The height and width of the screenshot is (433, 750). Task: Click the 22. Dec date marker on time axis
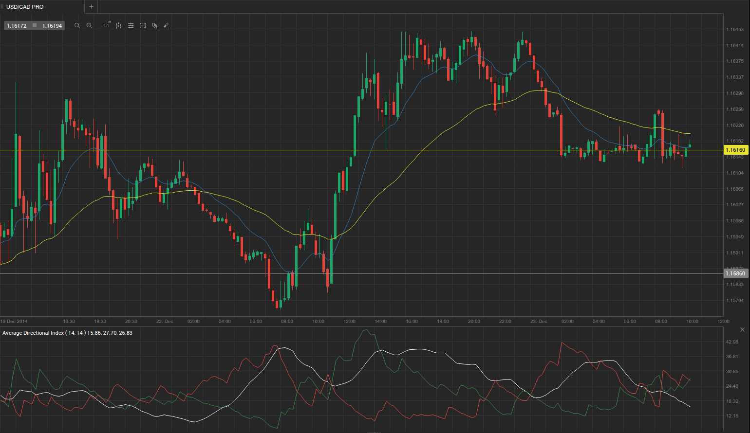point(165,322)
